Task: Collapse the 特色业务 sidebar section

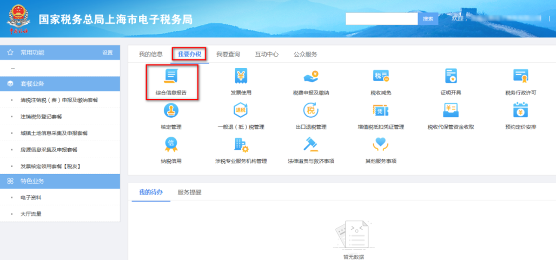Action: pos(60,181)
